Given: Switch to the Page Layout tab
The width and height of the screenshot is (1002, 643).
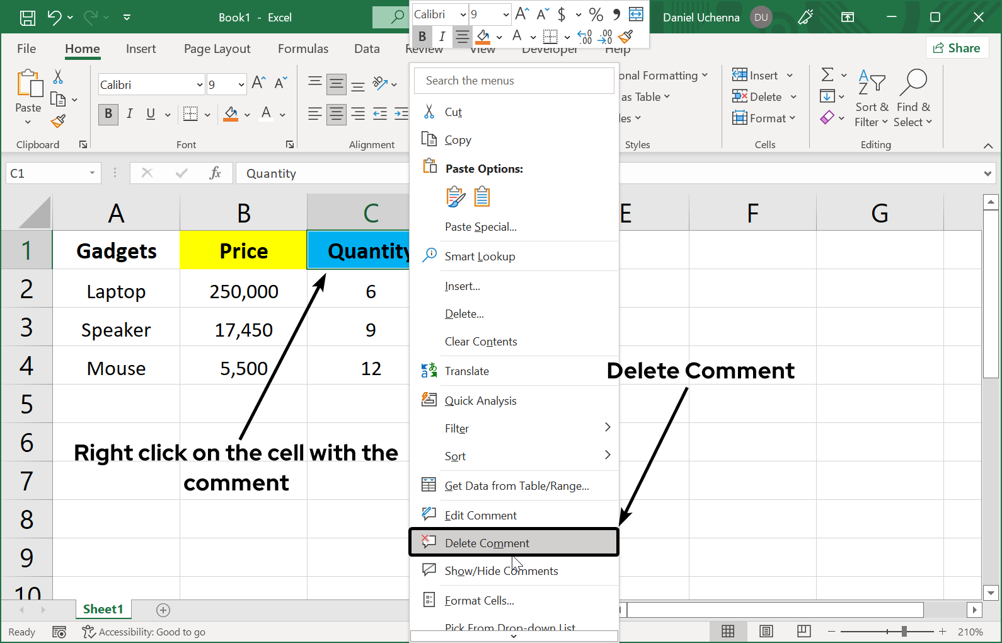Looking at the screenshot, I should point(217,49).
